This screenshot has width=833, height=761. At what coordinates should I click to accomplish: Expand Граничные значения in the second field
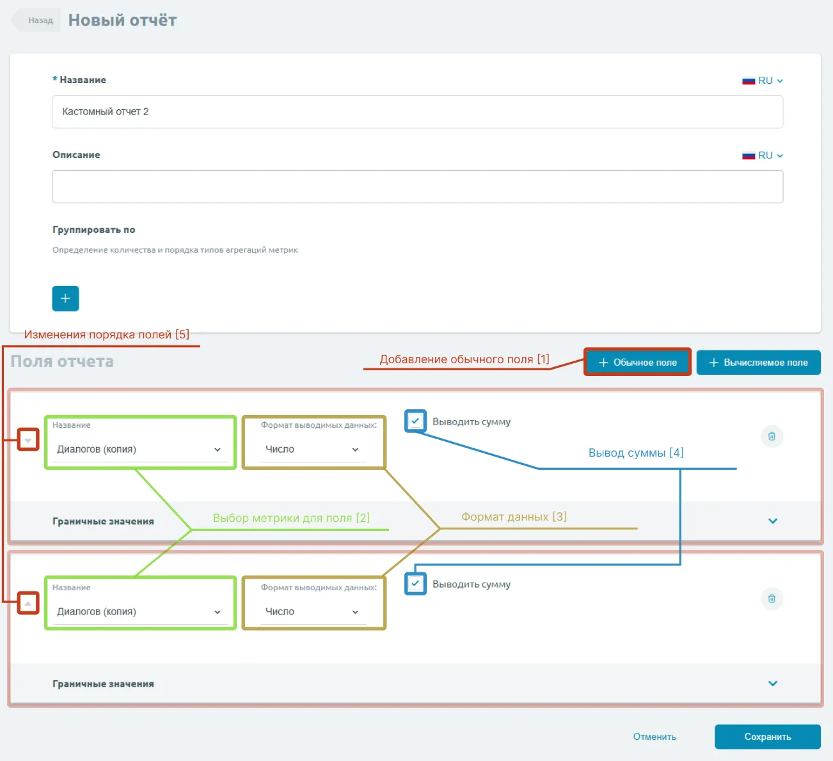click(772, 684)
